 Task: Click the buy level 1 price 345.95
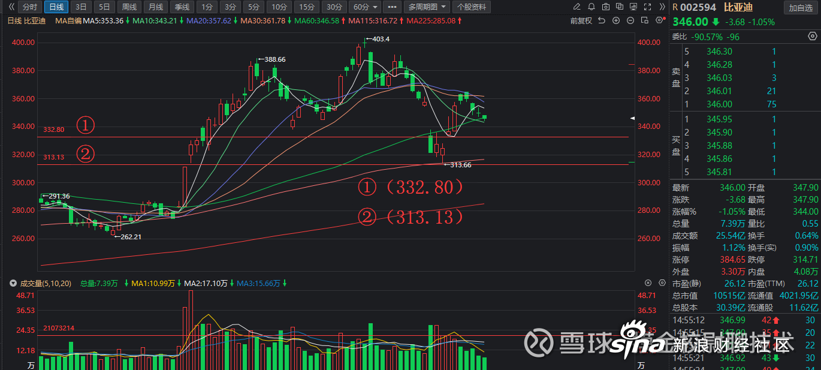click(719, 119)
